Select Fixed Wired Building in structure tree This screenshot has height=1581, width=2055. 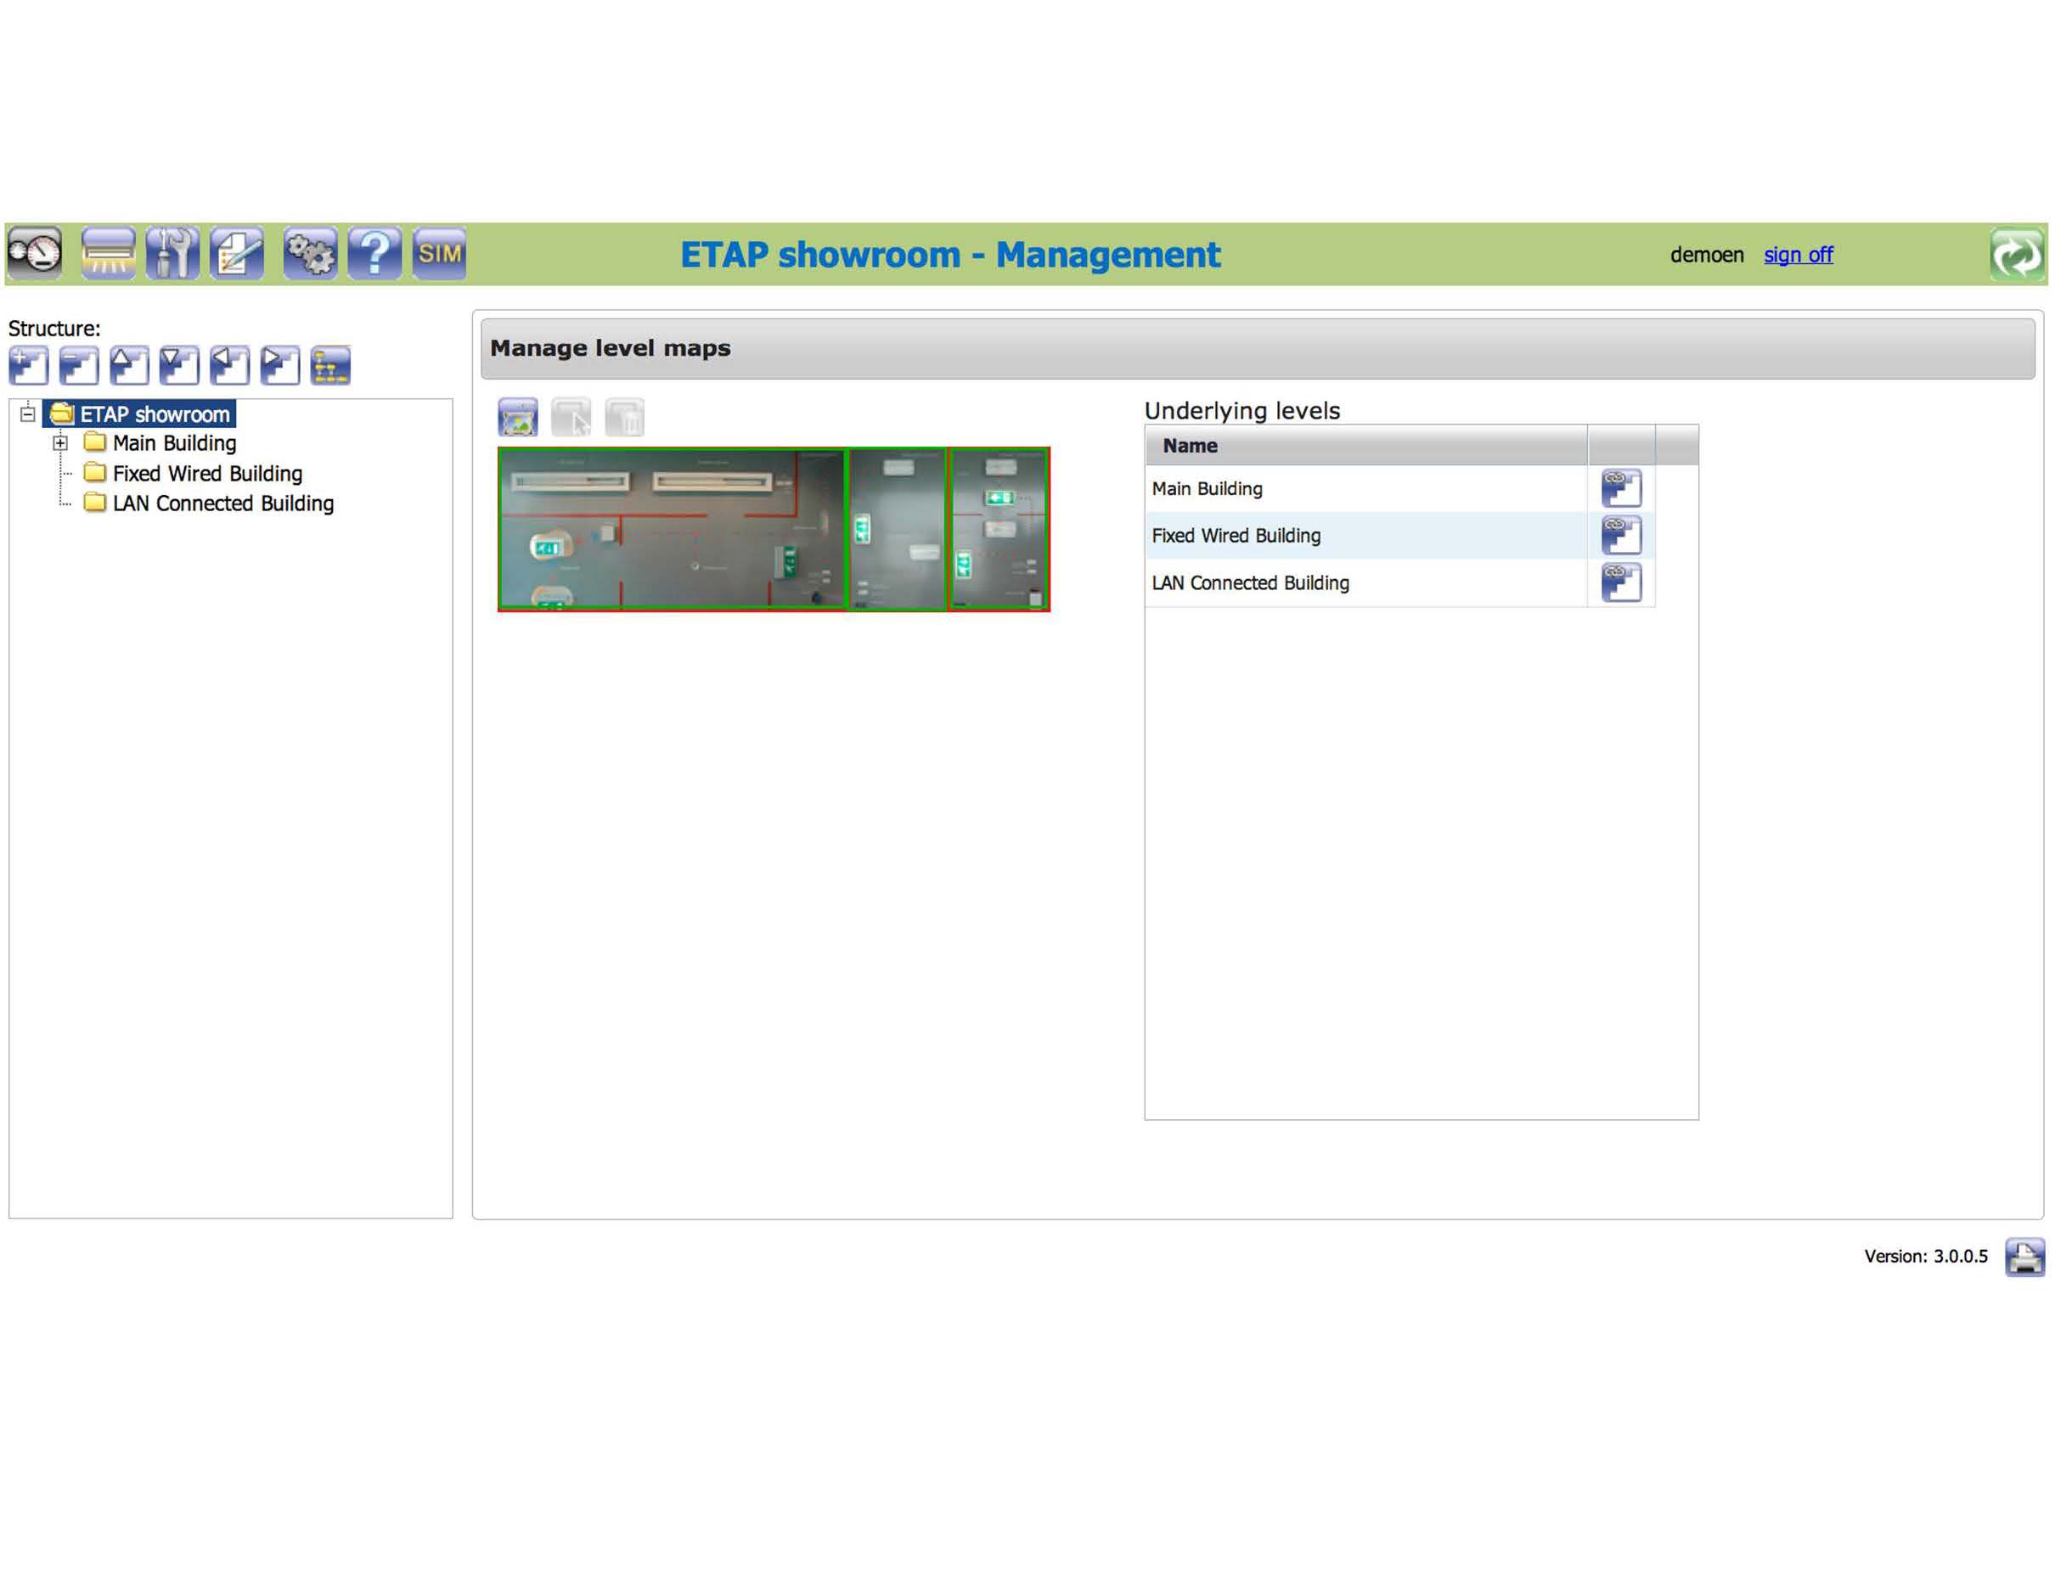pyautogui.click(x=207, y=473)
